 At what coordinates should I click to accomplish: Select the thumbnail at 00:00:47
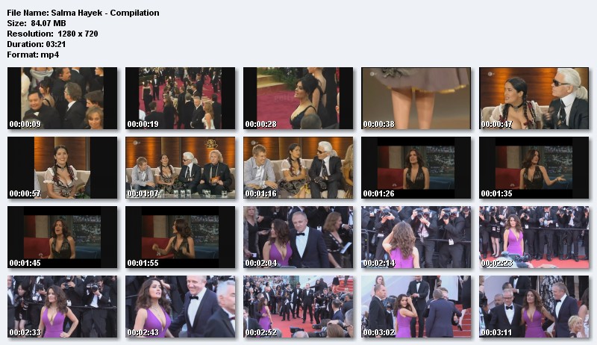click(x=534, y=99)
